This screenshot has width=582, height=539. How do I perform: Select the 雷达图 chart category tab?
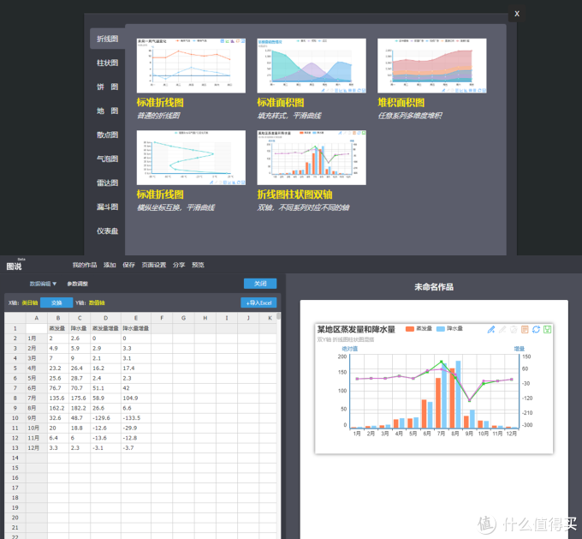click(x=107, y=183)
